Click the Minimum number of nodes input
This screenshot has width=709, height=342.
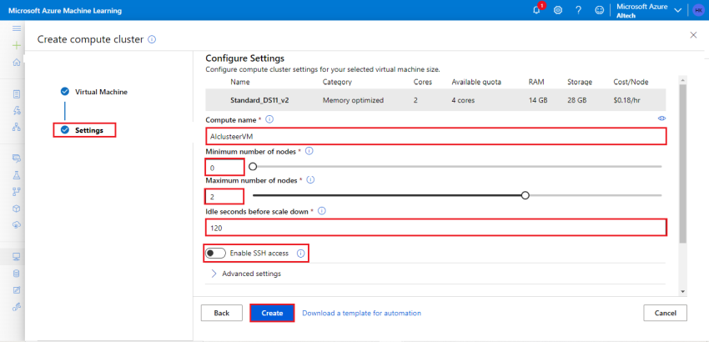tap(224, 167)
